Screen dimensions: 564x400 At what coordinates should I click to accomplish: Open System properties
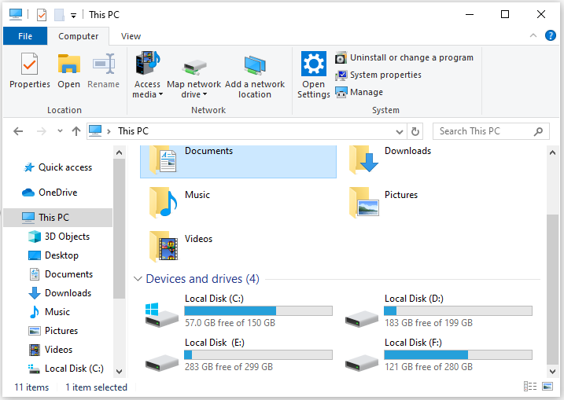click(x=378, y=75)
